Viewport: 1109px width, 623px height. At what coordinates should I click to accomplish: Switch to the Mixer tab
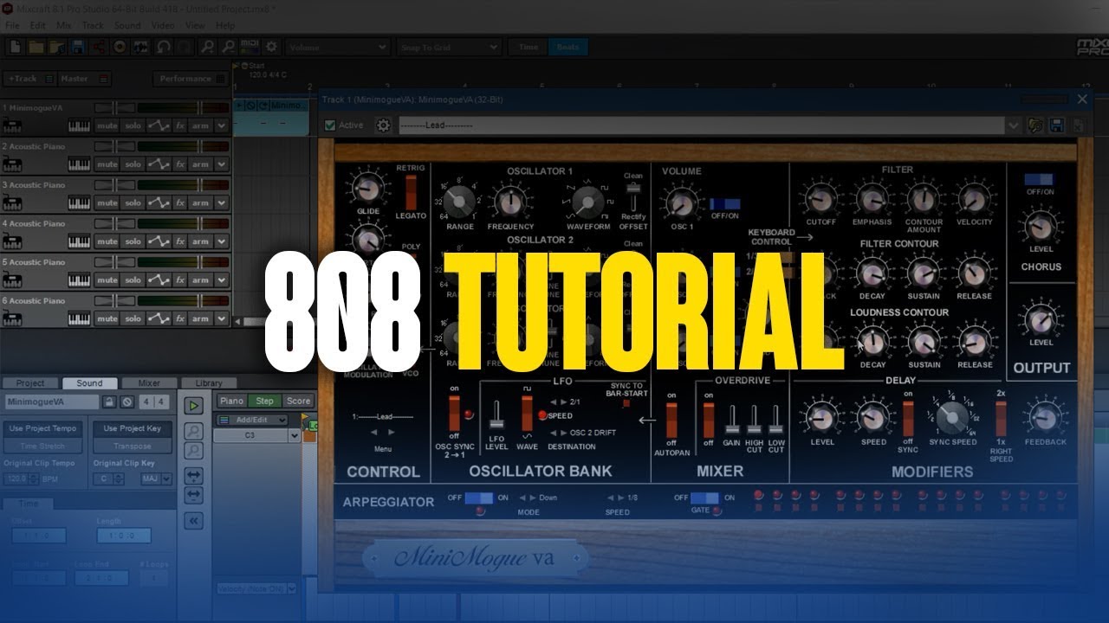coord(149,383)
